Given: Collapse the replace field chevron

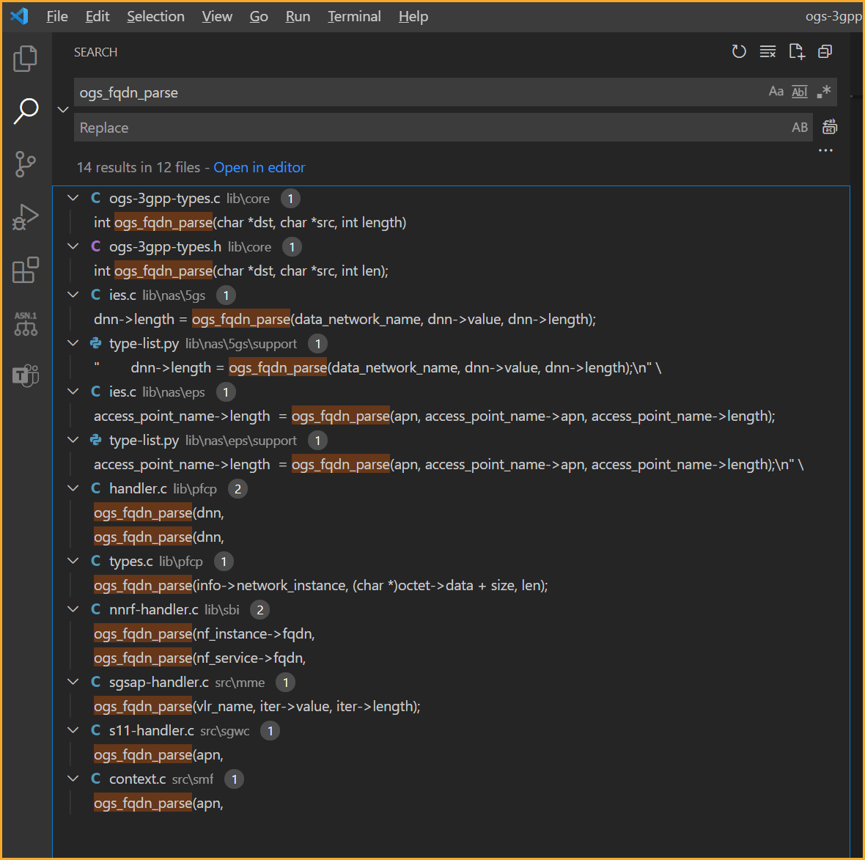Looking at the screenshot, I should (63, 110).
